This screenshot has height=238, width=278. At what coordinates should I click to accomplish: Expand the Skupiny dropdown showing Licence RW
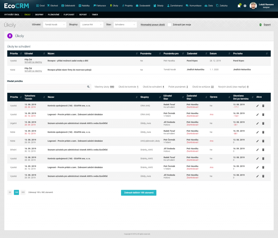92,25
